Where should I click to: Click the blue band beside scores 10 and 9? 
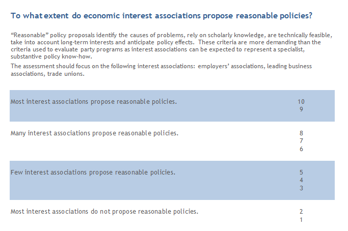click(172, 106)
